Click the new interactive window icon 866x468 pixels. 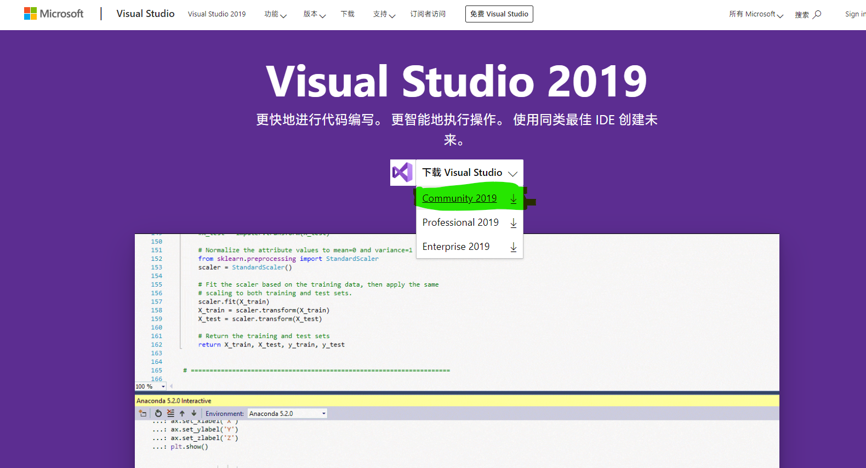(143, 413)
